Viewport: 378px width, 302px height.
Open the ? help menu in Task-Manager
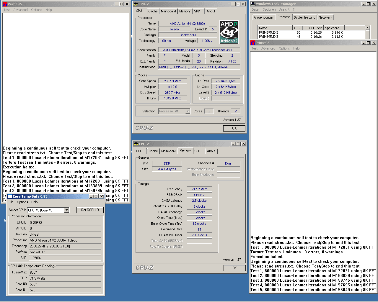point(294,9)
